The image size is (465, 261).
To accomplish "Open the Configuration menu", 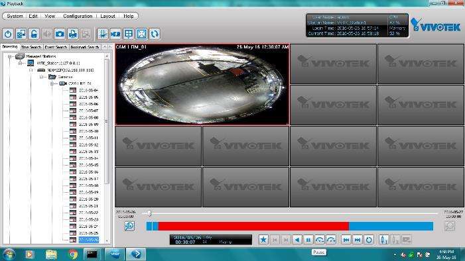I will [78, 16].
